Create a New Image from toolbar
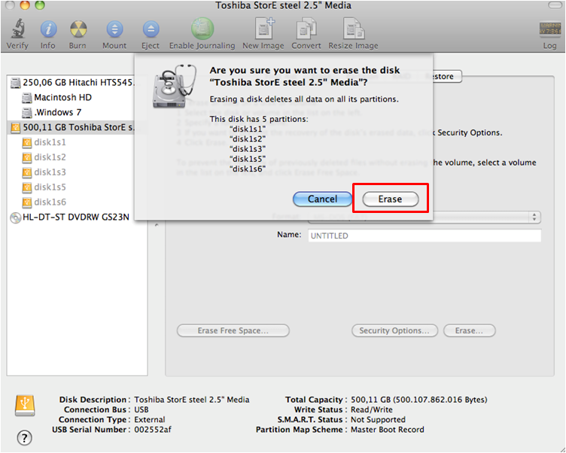 [263, 29]
